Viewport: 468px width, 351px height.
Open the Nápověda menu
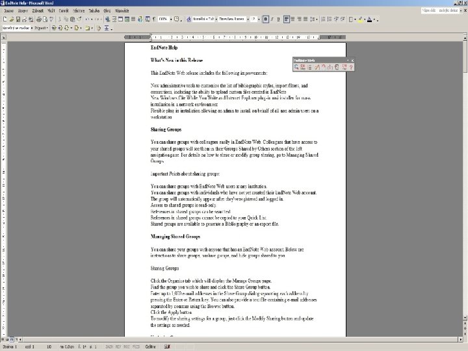tap(122, 11)
